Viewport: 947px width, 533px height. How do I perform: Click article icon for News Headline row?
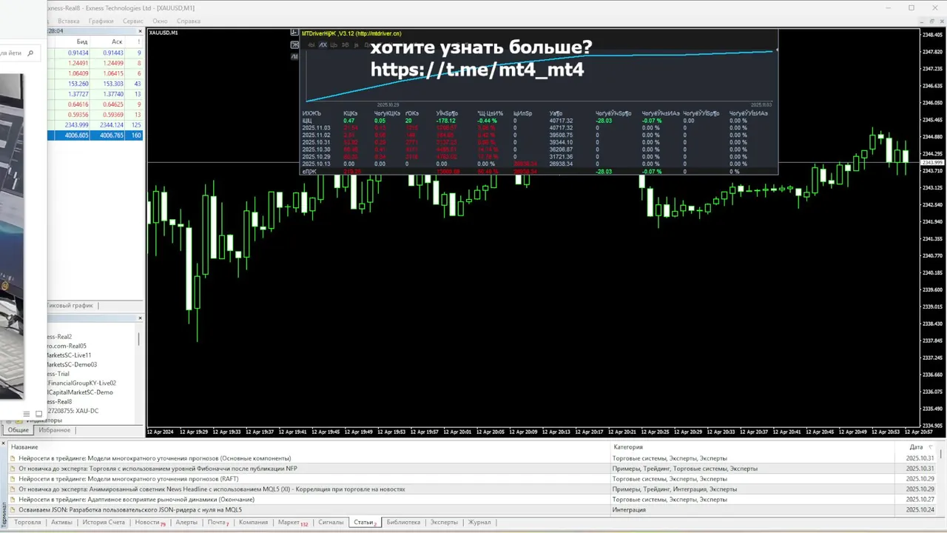pos(13,489)
